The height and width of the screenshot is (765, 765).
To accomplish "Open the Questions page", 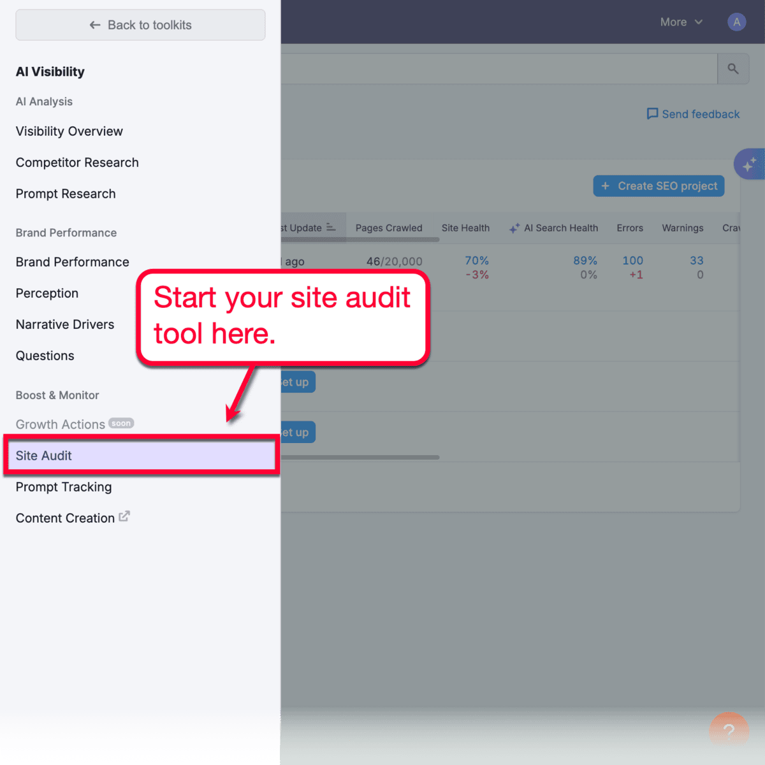I will [x=45, y=355].
